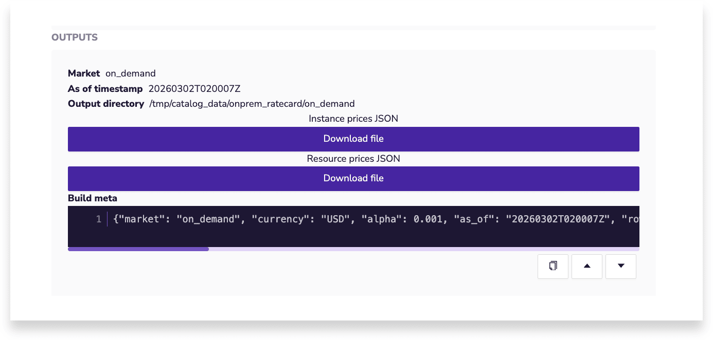
Task: Click the Build meta horizontal scrollbar thumb
Action: (x=138, y=249)
